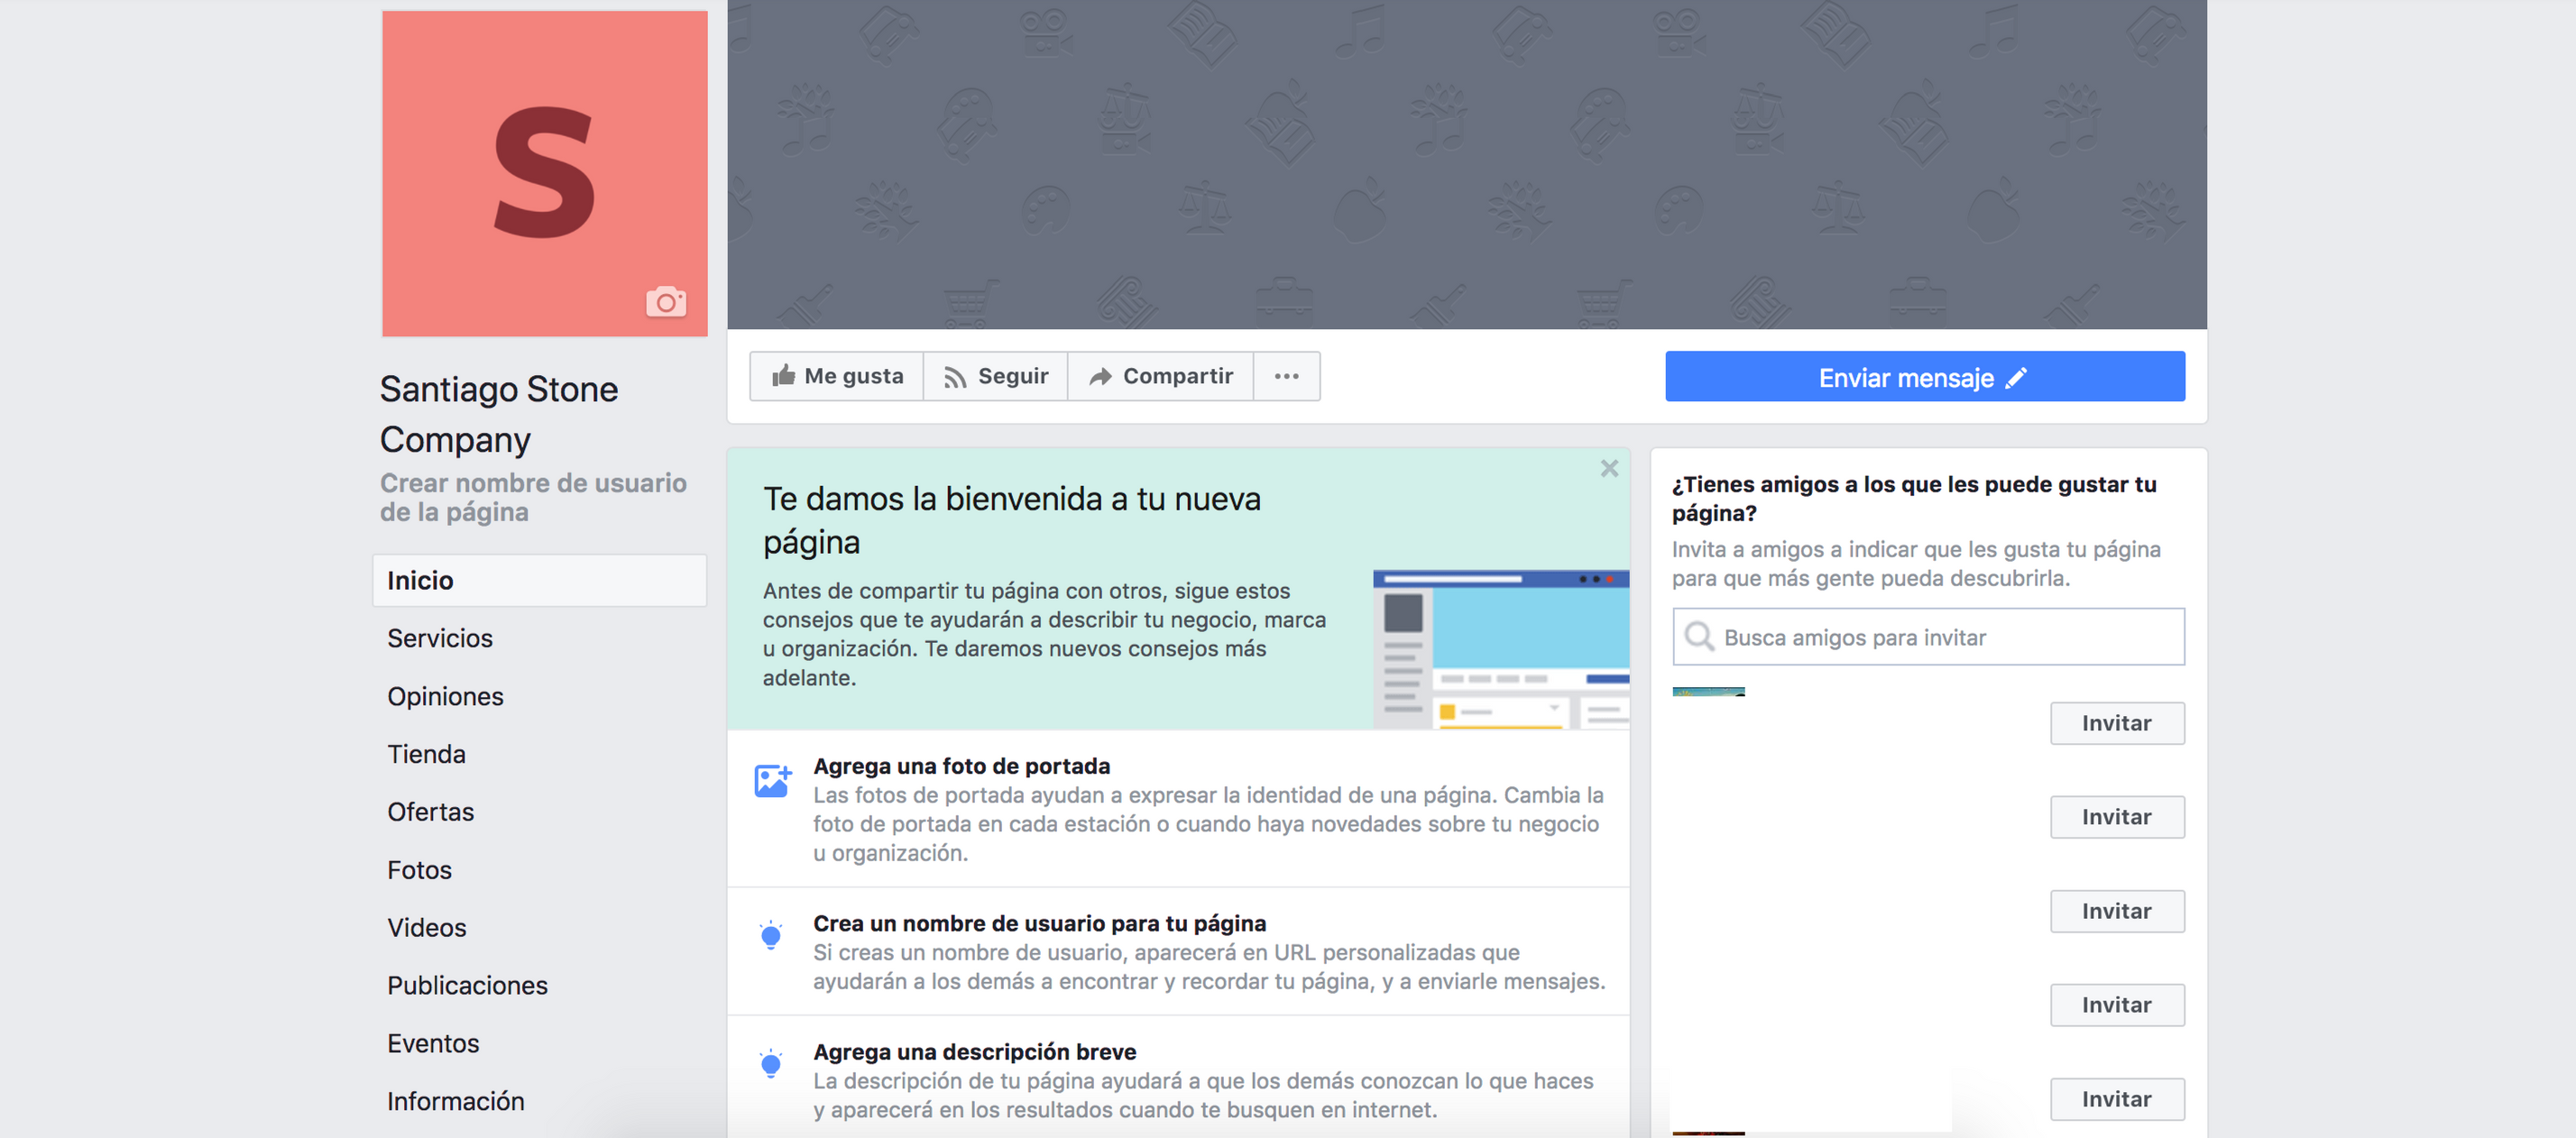Image resolution: width=2576 pixels, height=1138 pixels.
Task: Click the page preview illustration in welcome banner
Action: click(1501, 649)
